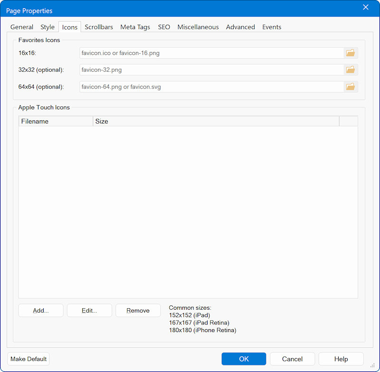Show the Advanced tab
The height and width of the screenshot is (372, 380).
click(240, 27)
